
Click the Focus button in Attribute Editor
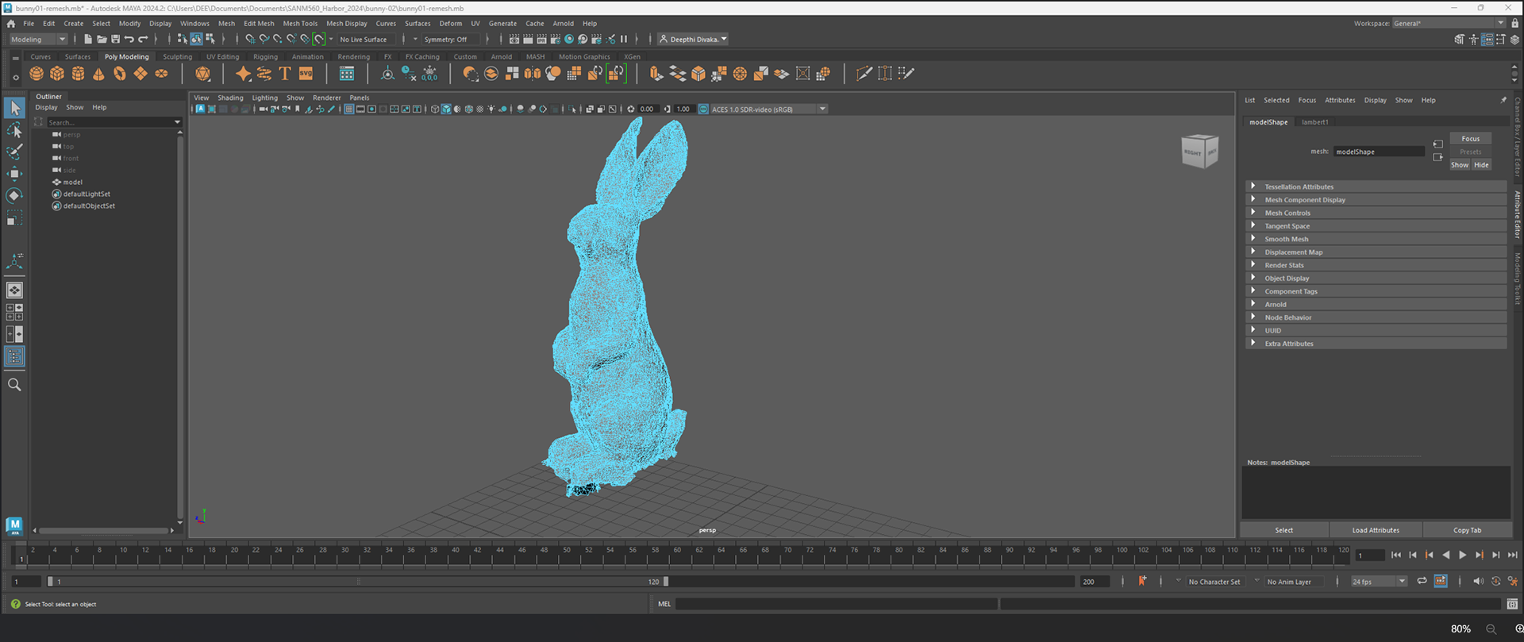click(1471, 139)
